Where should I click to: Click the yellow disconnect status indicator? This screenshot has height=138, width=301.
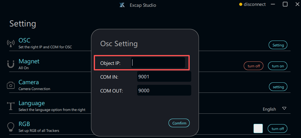tap(241, 5)
